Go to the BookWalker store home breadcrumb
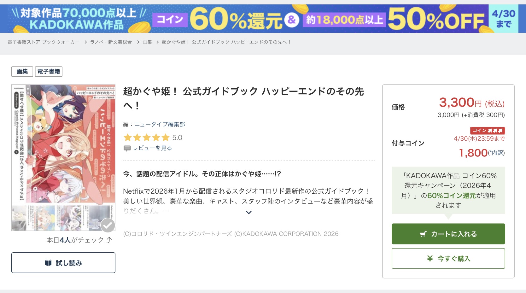The width and height of the screenshot is (526, 293). tap(44, 42)
